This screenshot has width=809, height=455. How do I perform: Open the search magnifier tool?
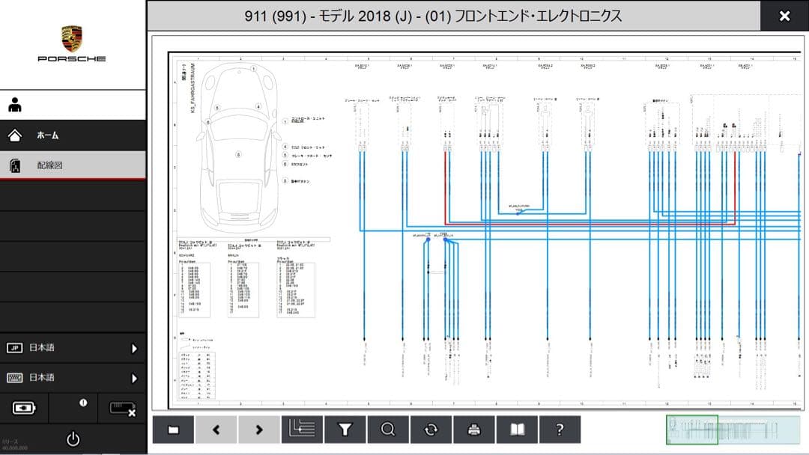(x=388, y=429)
